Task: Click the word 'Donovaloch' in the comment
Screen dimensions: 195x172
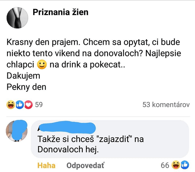Action: pos(60,149)
